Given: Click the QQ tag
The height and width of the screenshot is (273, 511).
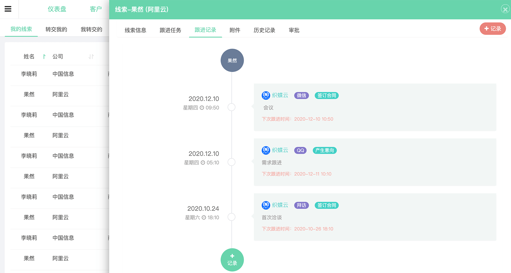Looking at the screenshot, I should tap(300, 150).
